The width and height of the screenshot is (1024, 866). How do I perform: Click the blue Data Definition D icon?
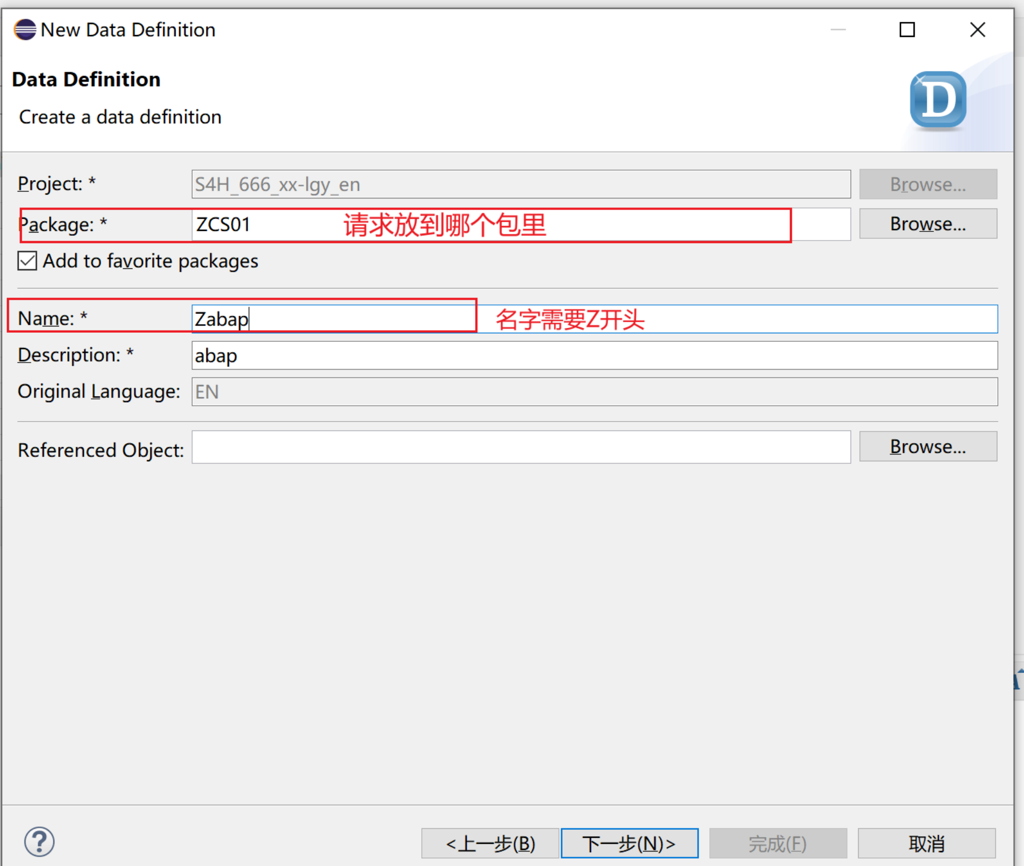938,100
